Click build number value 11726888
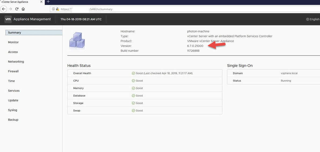Image resolution: width=320 pixels, height=152 pixels. (193, 51)
